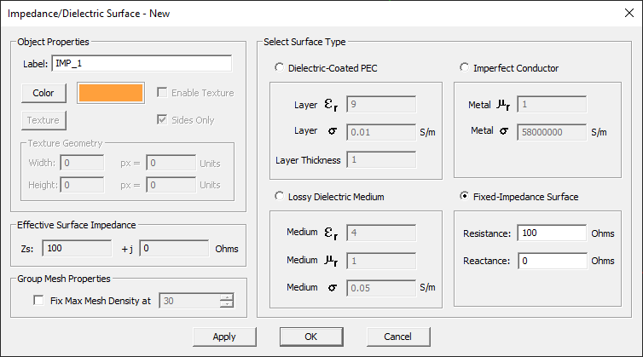Viewport: 643px width, 357px height.
Task: Click the Apply button
Action: pyautogui.click(x=224, y=337)
